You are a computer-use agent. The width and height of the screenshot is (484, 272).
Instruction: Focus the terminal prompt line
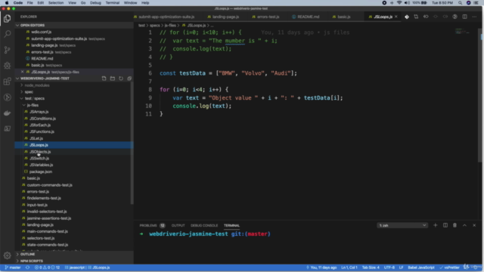pyautogui.click(x=205, y=234)
